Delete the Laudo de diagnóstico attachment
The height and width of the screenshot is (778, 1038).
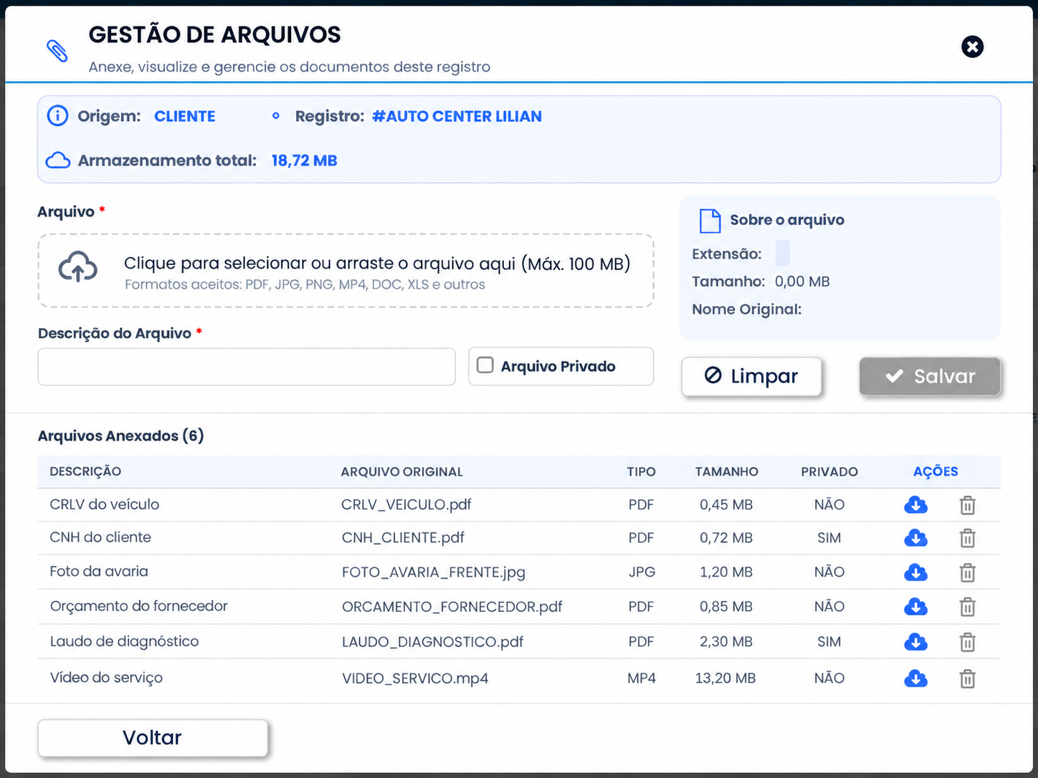[967, 642]
